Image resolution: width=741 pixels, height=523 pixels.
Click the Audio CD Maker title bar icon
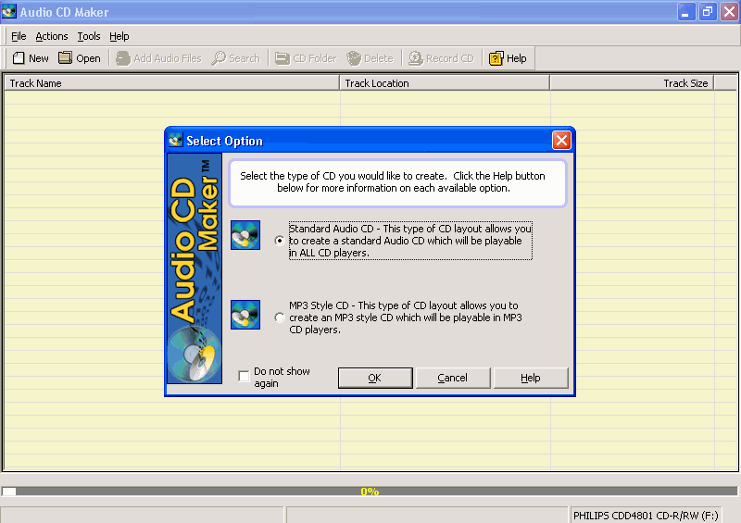tap(8, 11)
